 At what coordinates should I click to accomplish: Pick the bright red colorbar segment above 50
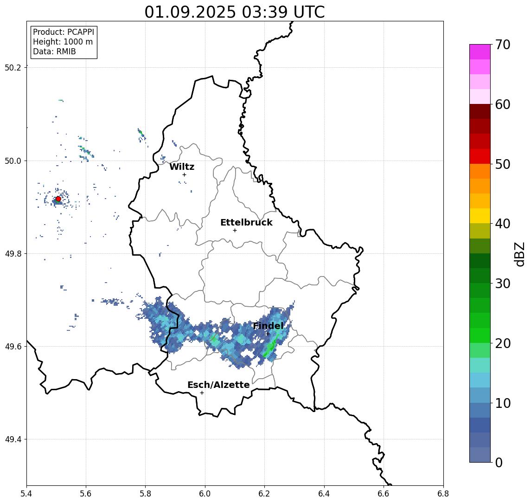(x=480, y=156)
